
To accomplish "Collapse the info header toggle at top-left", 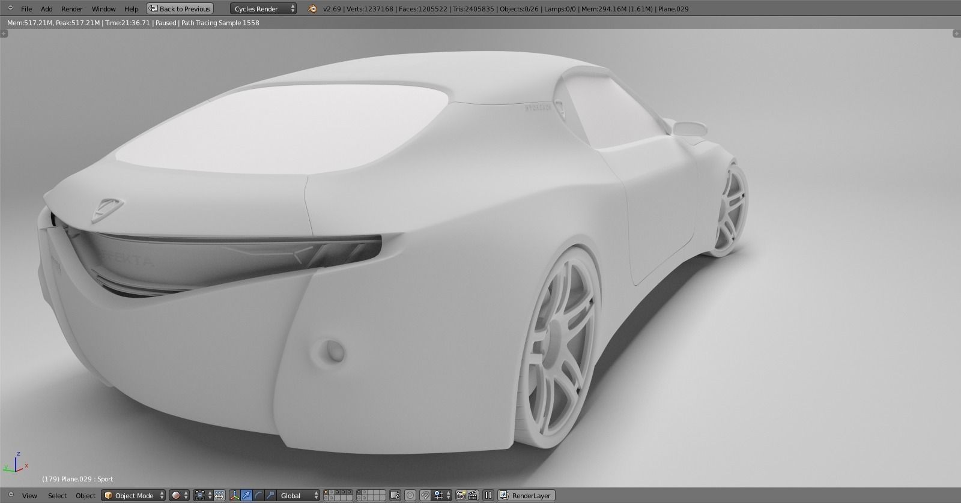I will point(10,8).
